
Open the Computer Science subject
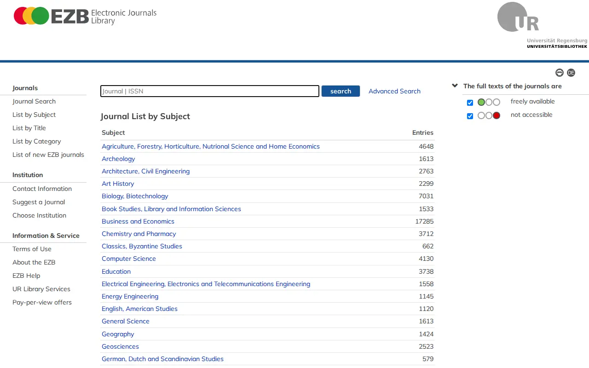point(129,259)
